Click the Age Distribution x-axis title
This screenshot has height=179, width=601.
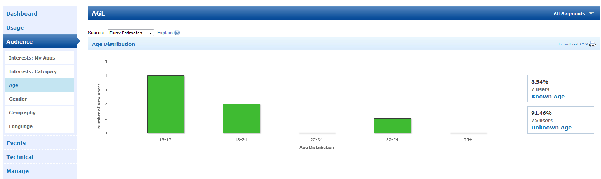pos(316,147)
